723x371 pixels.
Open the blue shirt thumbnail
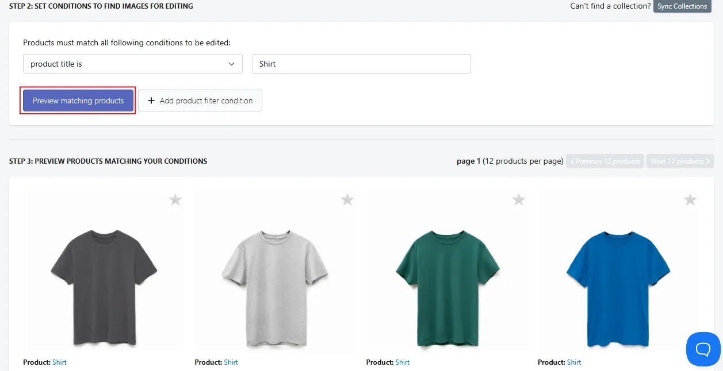(618, 271)
